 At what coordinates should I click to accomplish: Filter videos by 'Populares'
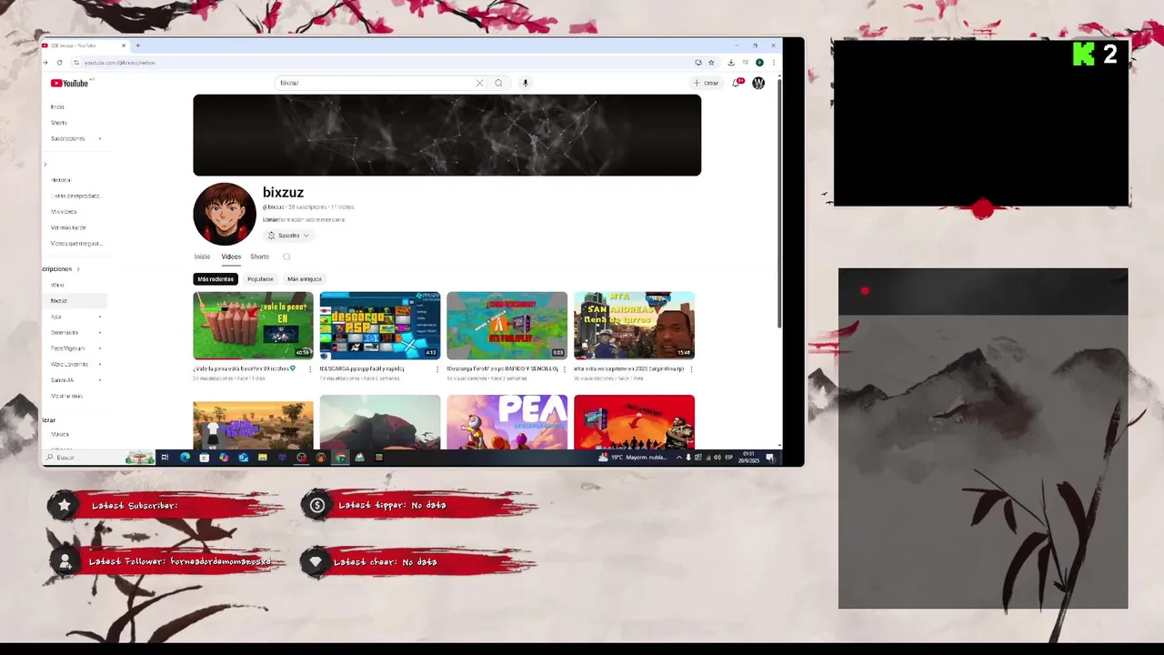pyautogui.click(x=260, y=279)
